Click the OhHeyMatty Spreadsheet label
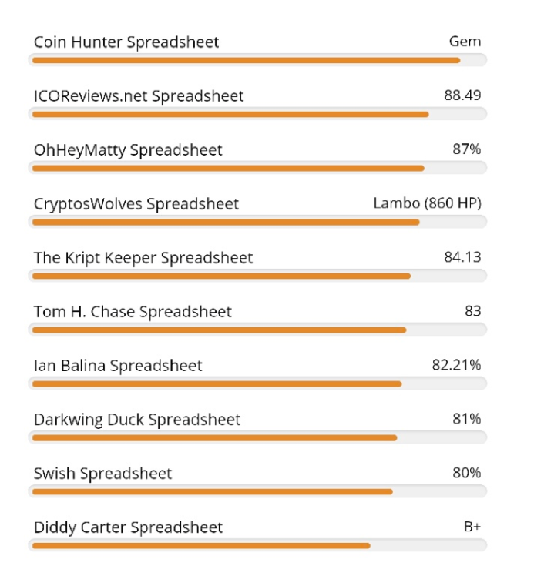Image resolution: width=534 pixels, height=576 pixels. [x=128, y=150]
